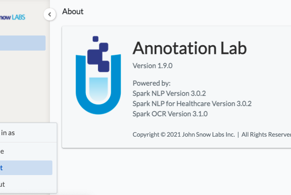Click the Annotation Lab test tube logo

[x=98, y=75]
